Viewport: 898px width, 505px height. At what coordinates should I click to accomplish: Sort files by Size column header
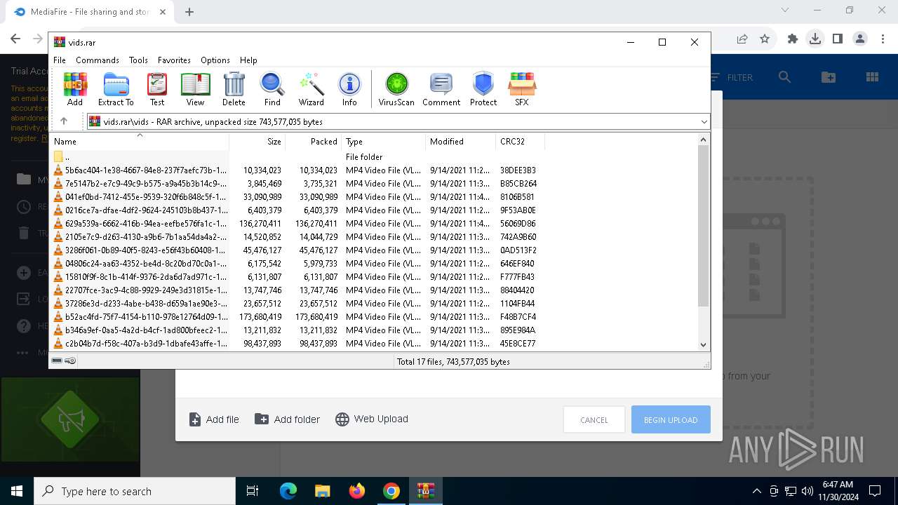(x=257, y=142)
